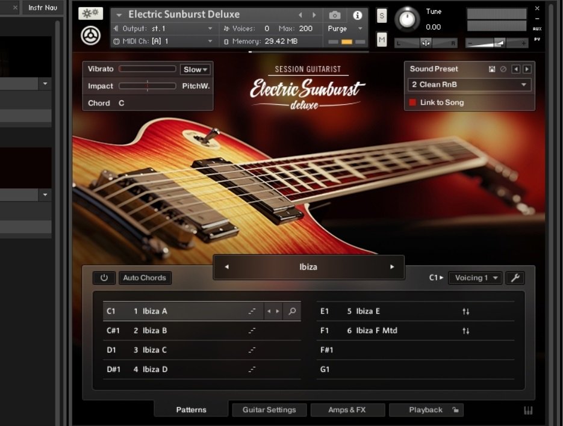
Task: Click the Vibrato slider bar
Action: 148,69
